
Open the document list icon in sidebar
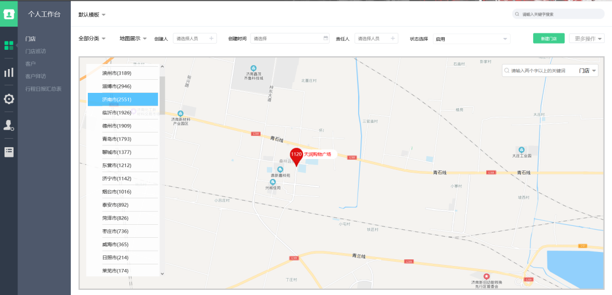pyautogui.click(x=8, y=152)
